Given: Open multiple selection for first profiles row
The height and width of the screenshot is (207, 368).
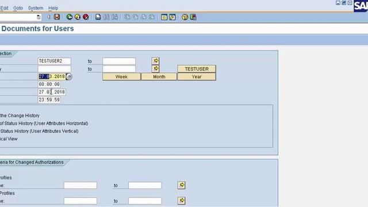Looking at the screenshot, I should 182,185.
